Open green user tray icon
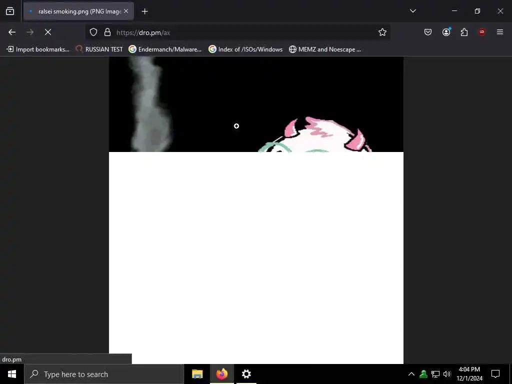Screen dimensions: 512x384 point(423,374)
